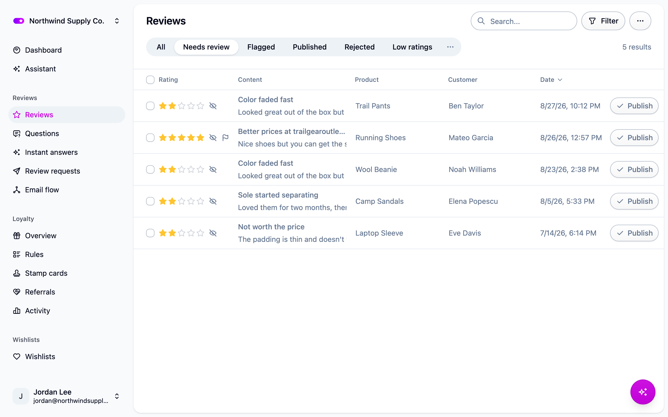
Task: Click the hidden-eye icon on Noah Williams' review
Action: [213, 169]
